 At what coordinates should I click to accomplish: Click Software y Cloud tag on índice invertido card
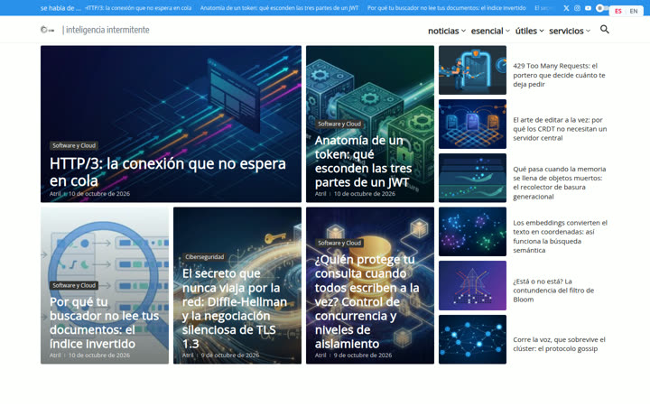click(x=74, y=285)
